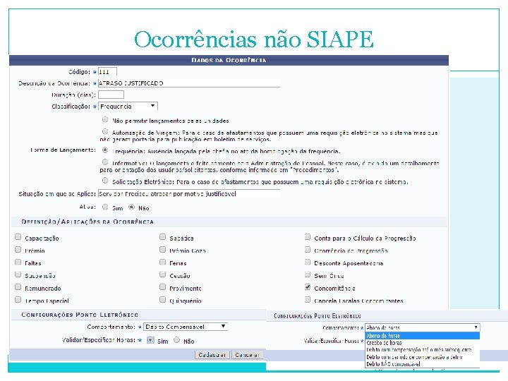Select the 'Solicitação Eletrônica' radio option
The height and width of the screenshot is (381, 508).
tap(105, 181)
